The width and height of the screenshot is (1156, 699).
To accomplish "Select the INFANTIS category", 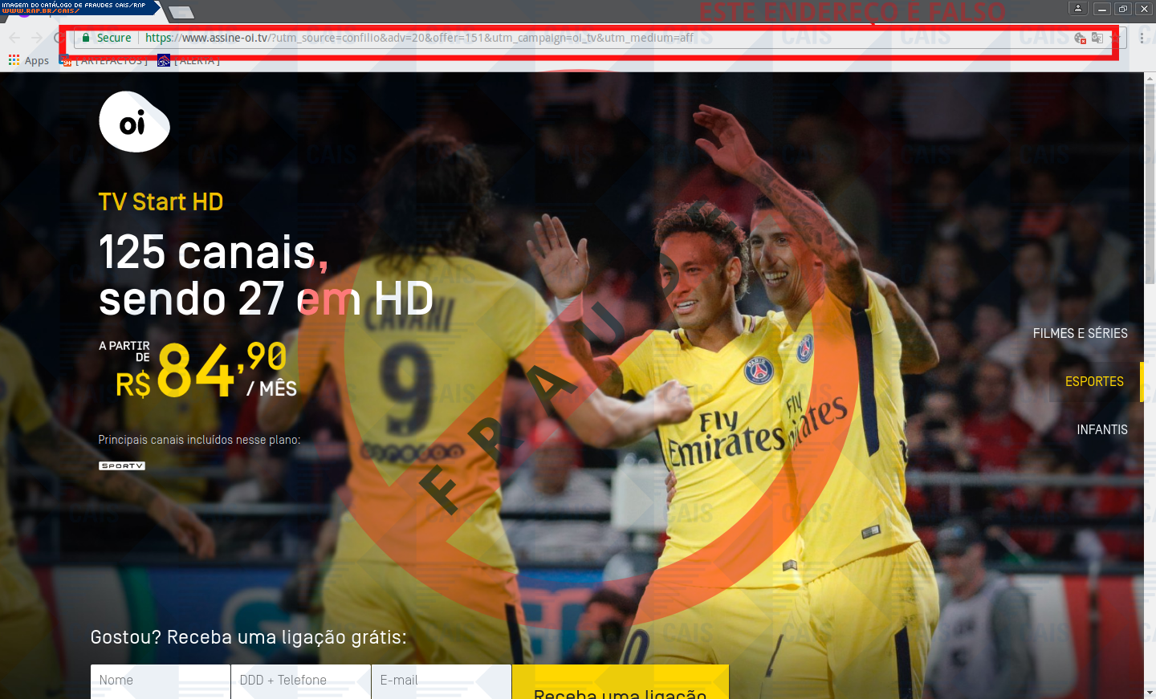I will (1101, 429).
